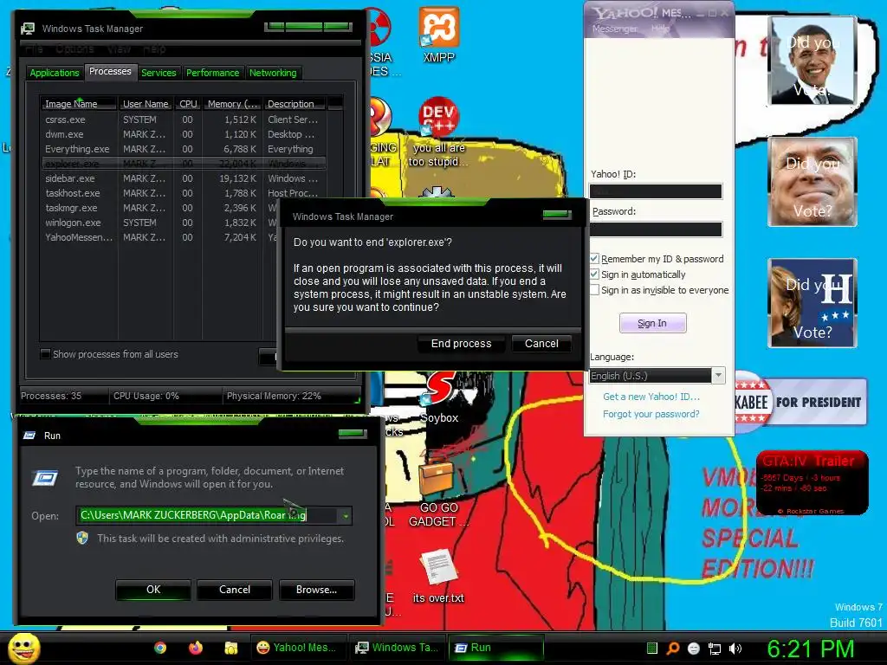
Task: Sort by the CPU column header
Action: click(188, 104)
